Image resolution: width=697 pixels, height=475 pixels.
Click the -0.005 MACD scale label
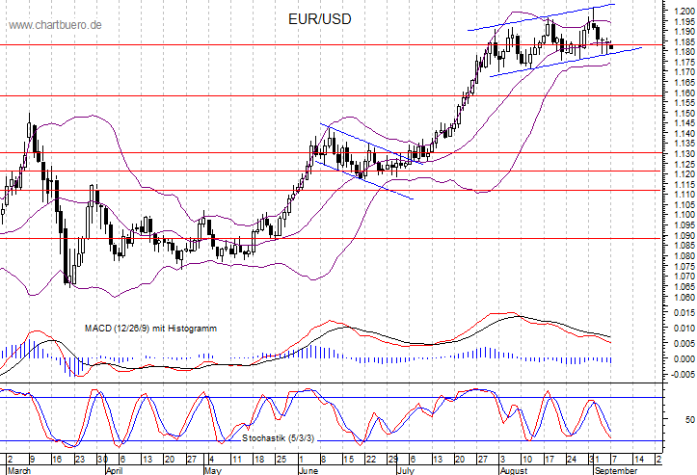[683, 374]
